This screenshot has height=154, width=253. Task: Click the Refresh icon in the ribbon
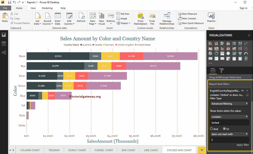click(x=81, y=17)
